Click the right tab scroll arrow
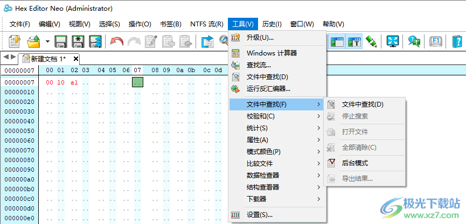466x224 pixels. (13, 57)
